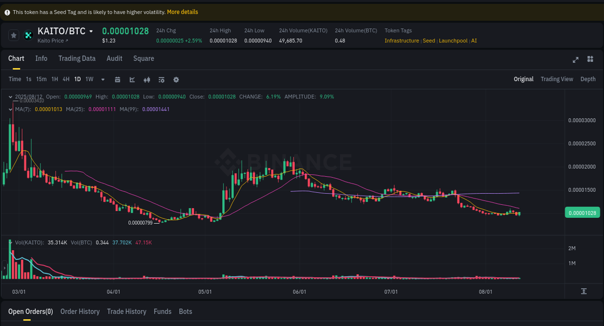Open the Order History tab
Image resolution: width=604 pixels, height=326 pixels.
point(80,312)
